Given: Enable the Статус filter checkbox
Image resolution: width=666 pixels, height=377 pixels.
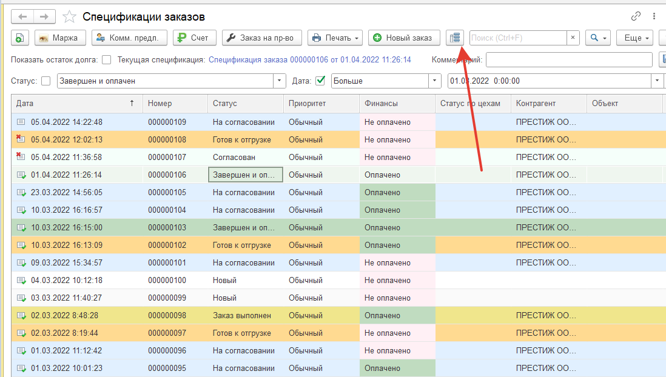Looking at the screenshot, I should (x=46, y=81).
